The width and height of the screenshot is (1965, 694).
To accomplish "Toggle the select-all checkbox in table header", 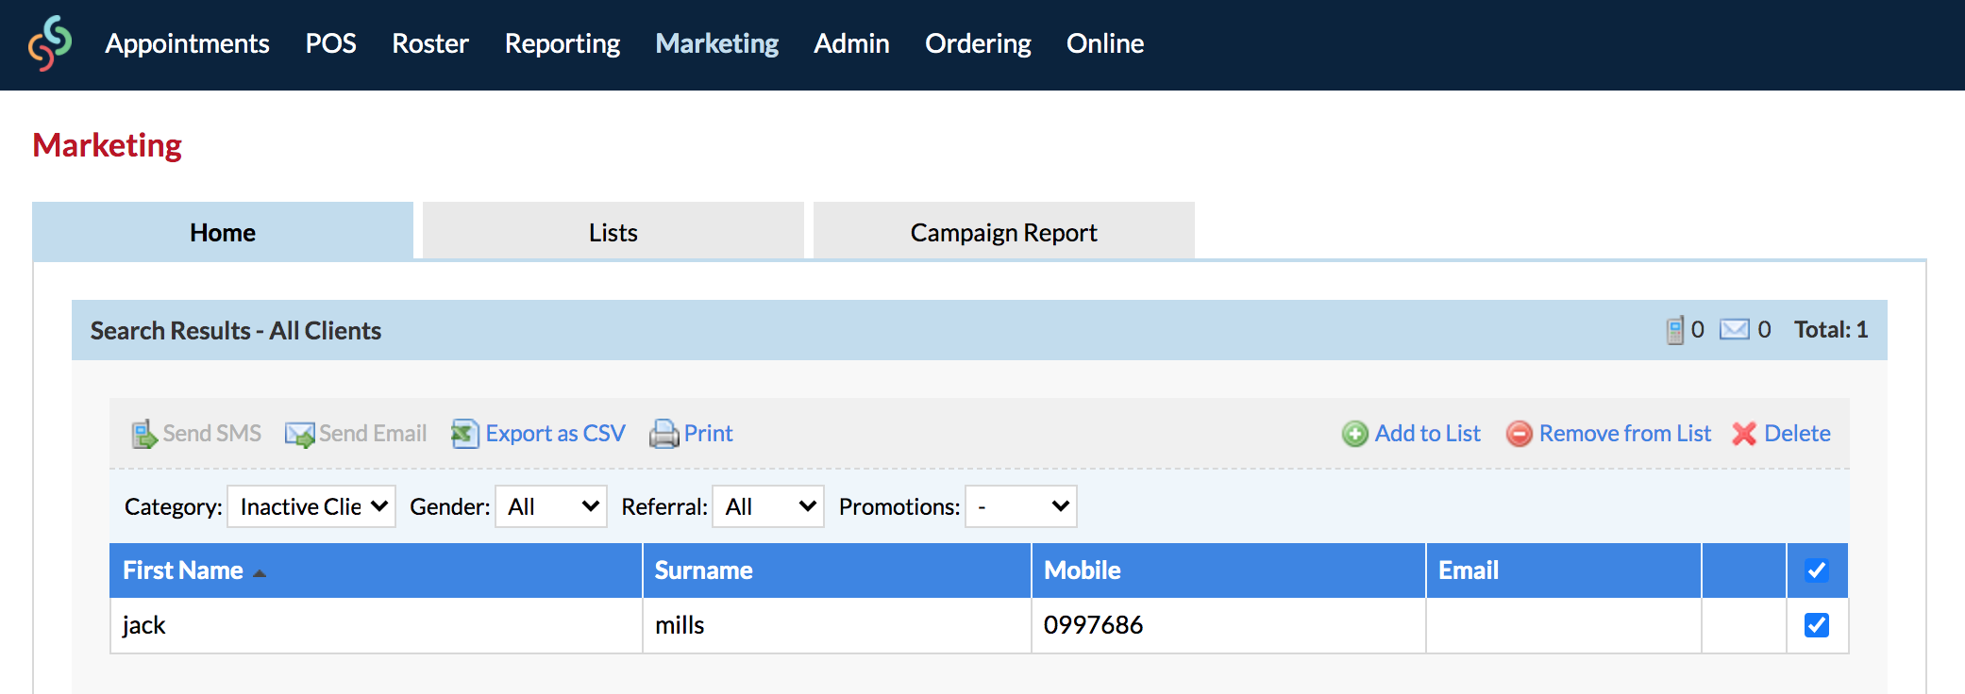I will pos(1817,570).
